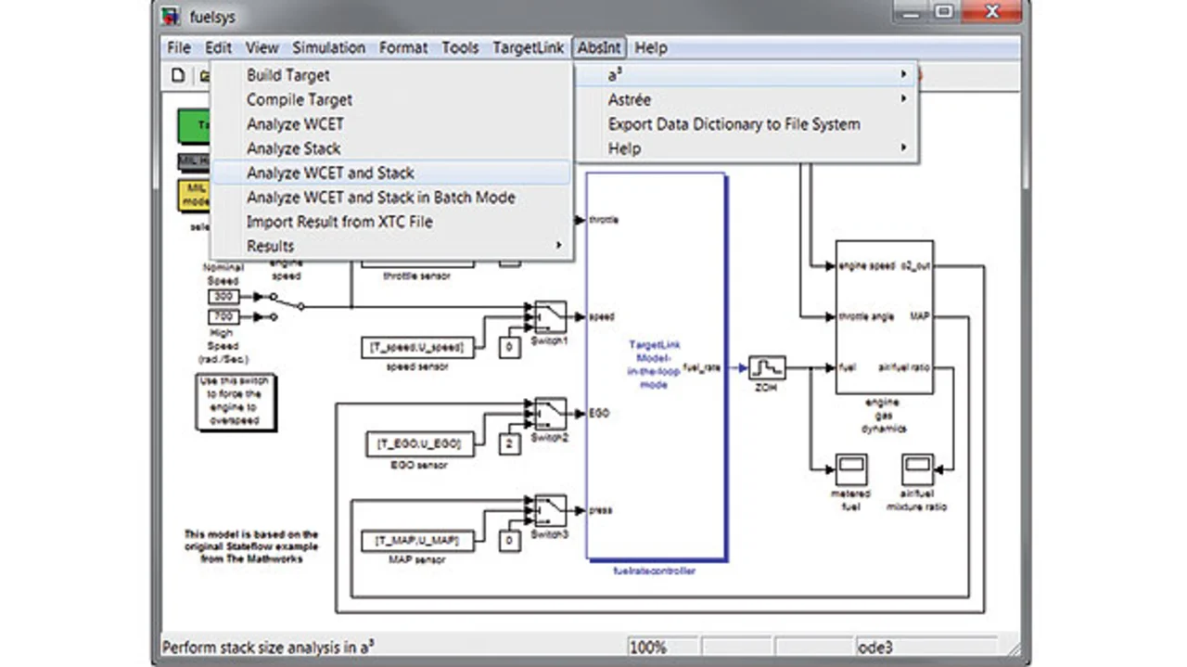The height and width of the screenshot is (667, 1187).
Task: Select Analyze WCET entry
Action: (390, 123)
